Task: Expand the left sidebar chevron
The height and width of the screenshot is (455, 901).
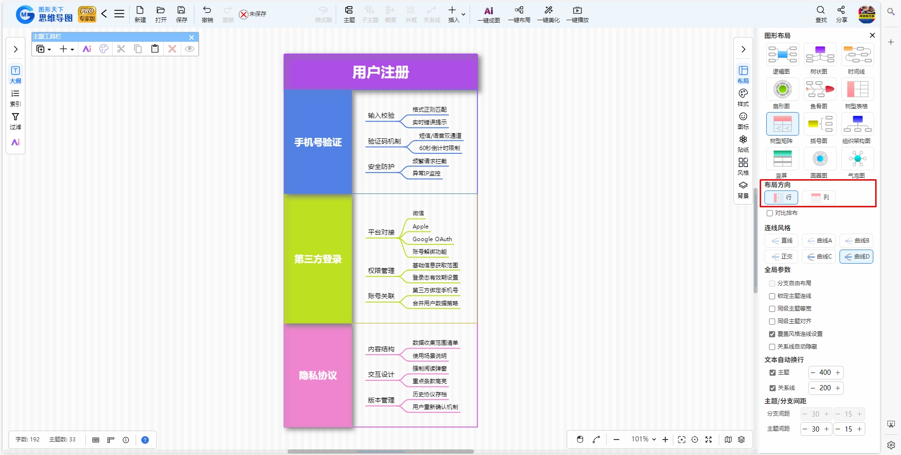Action: click(x=15, y=49)
